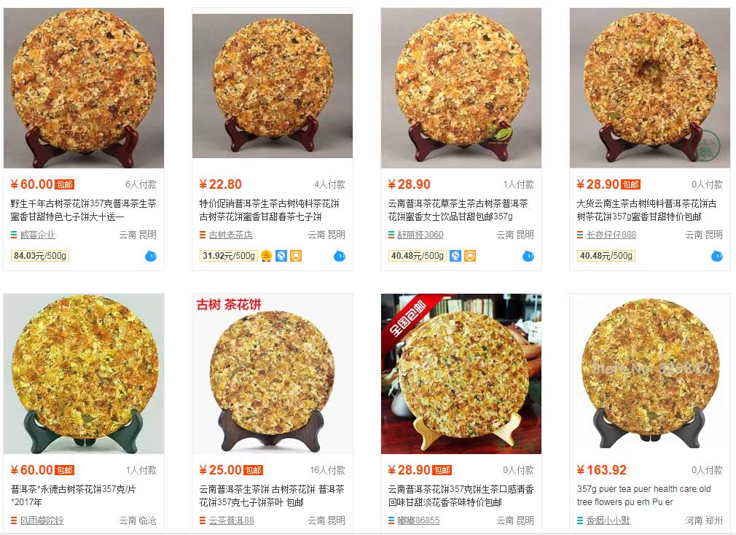
Task: Click the blue shield badge beside 40.48元/500g under 舒丽娅3060
Action: (x=455, y=256)
